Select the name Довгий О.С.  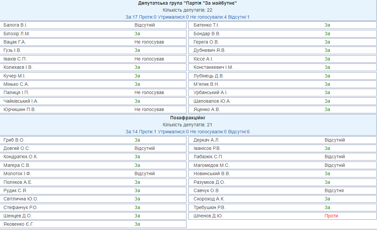pyautogui.click(x=17, y=149)
